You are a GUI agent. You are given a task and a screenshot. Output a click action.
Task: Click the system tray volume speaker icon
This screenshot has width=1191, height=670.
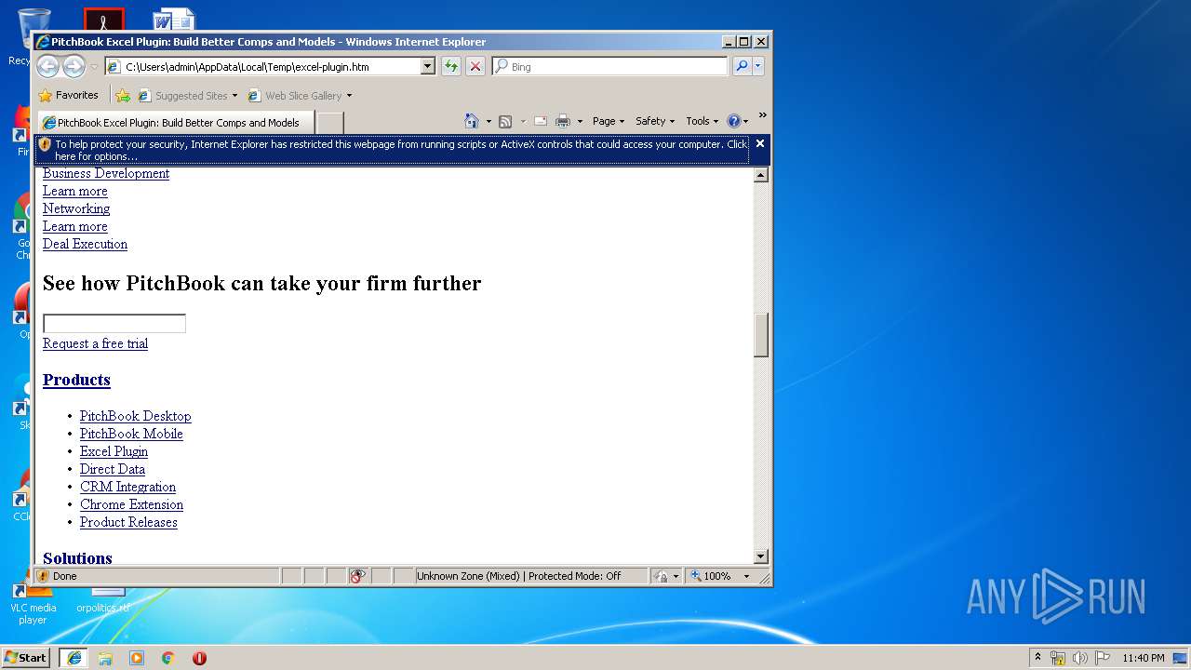[1080, 658]
